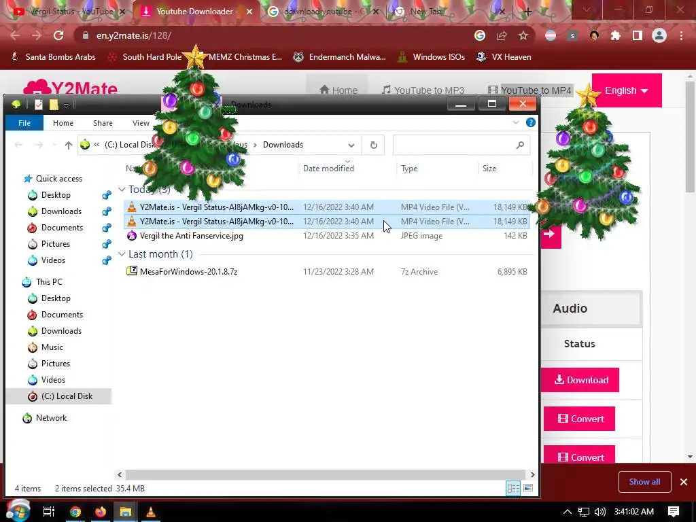This screenshot has width=696, height=522.
Task: Click Explorer up one level arrow
Action: [69, 145]
